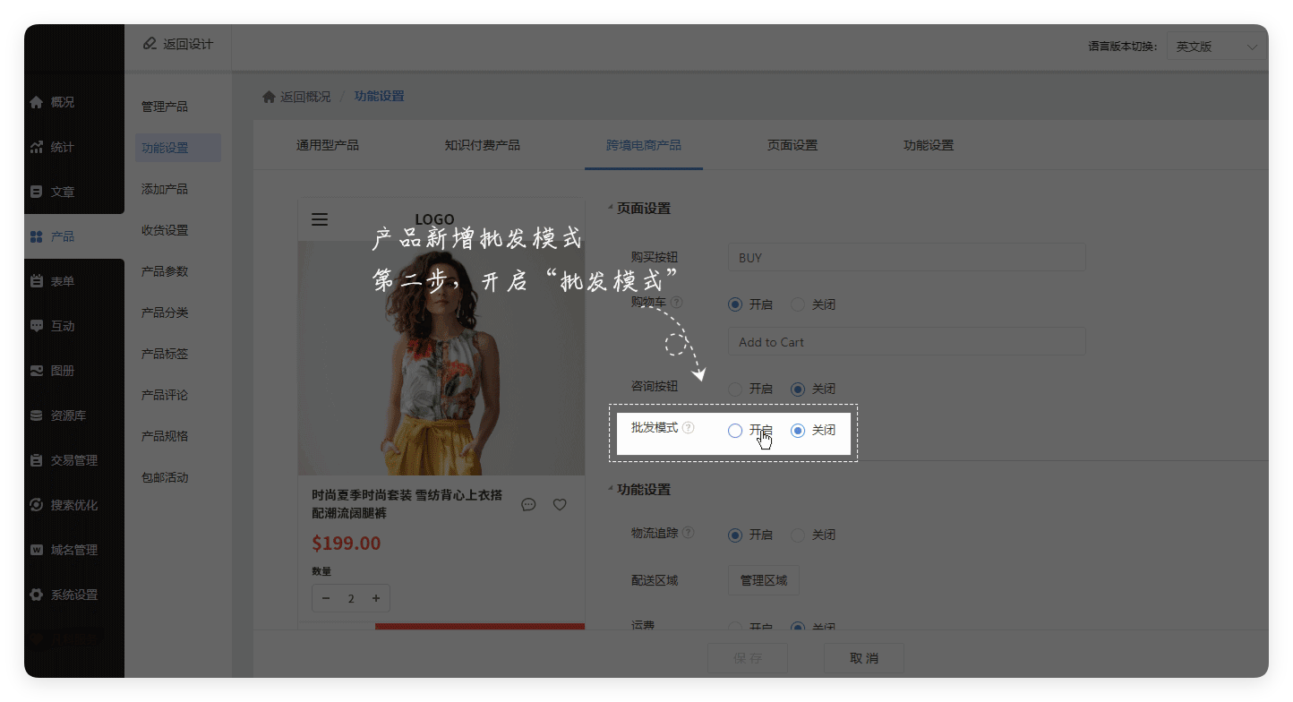1293x702 pixels.
Task: Click the 管理区域 button
Action: [763, 580]
